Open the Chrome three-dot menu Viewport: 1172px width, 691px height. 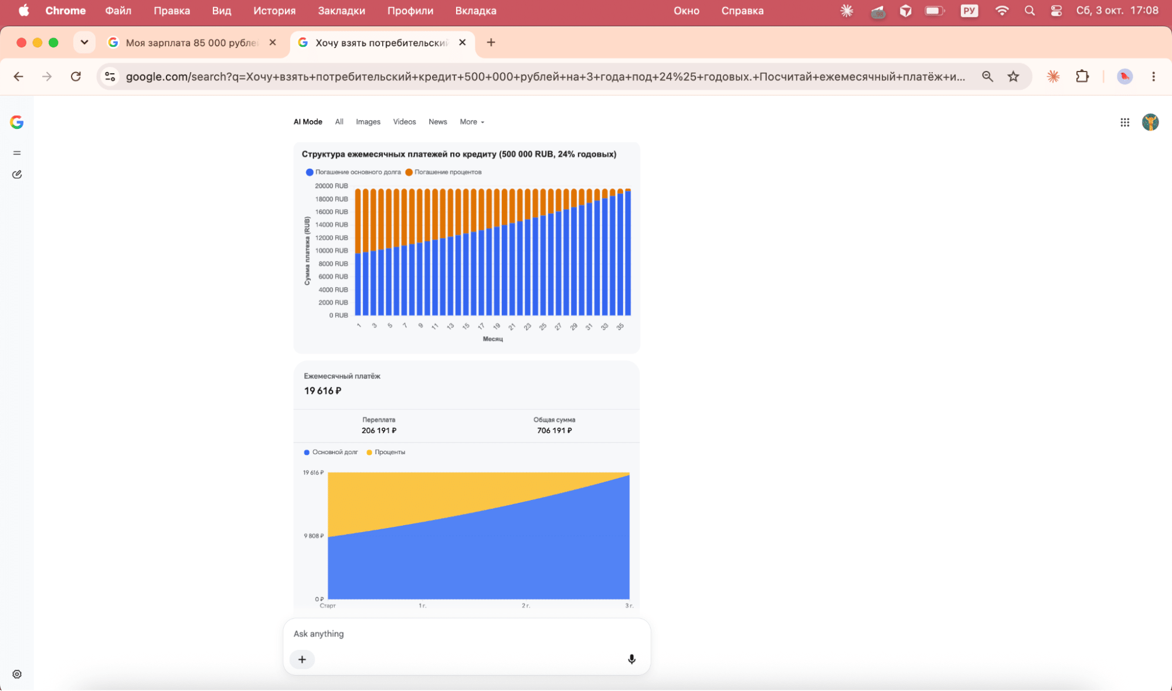click(1153, 76)
